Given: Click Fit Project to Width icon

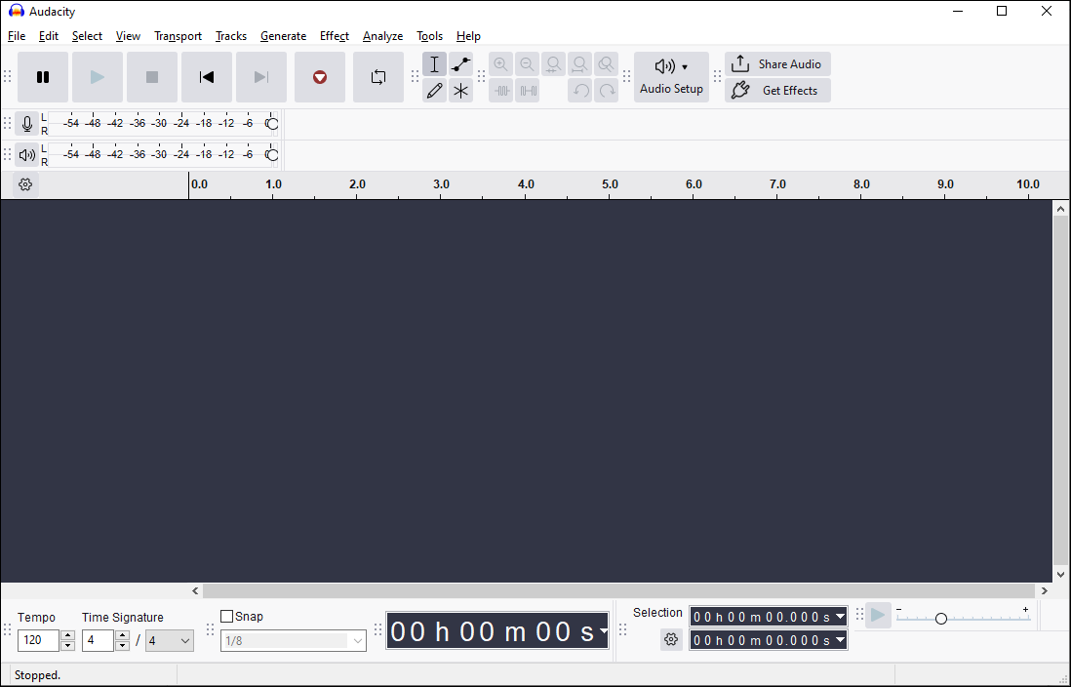Looking at the screenshot, I should (580, 64).
